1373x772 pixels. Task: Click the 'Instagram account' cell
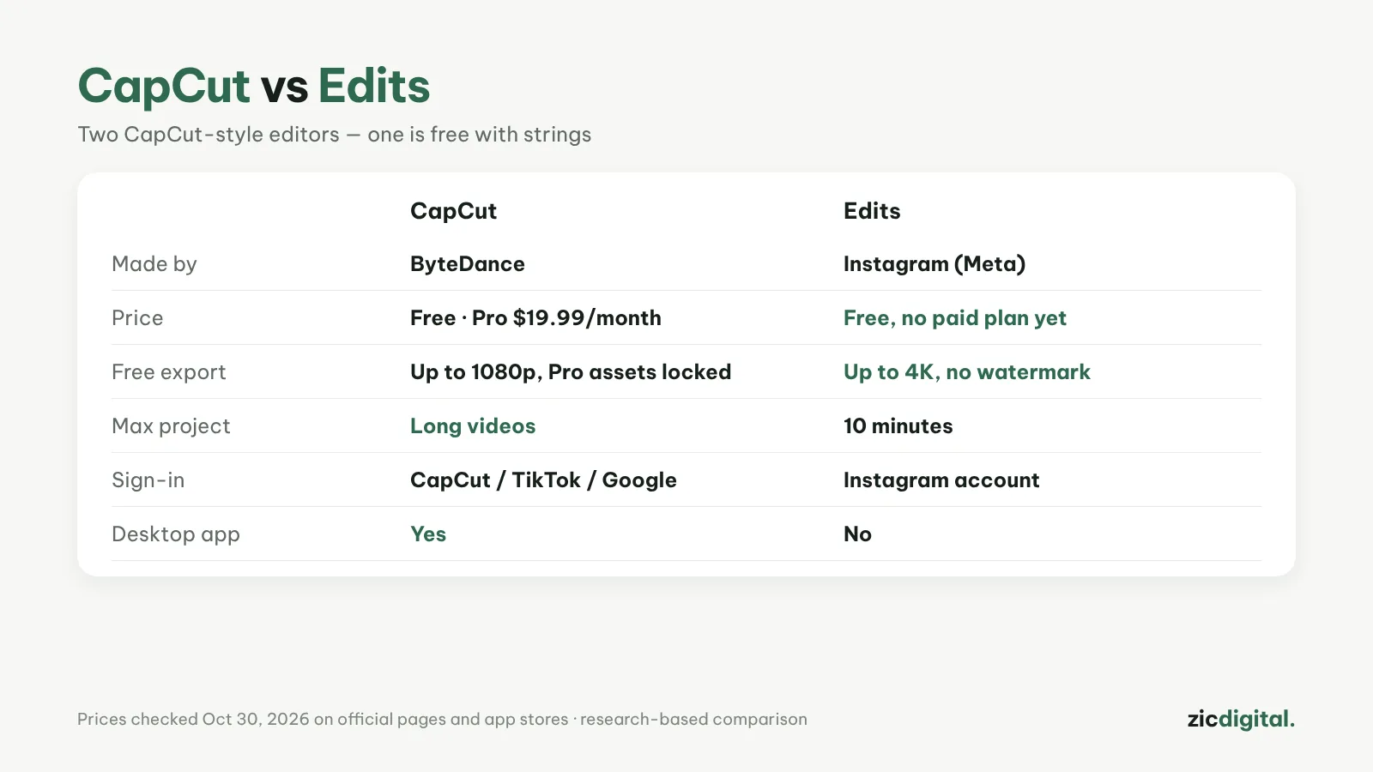pyautogui.click(x=941, y=480)
